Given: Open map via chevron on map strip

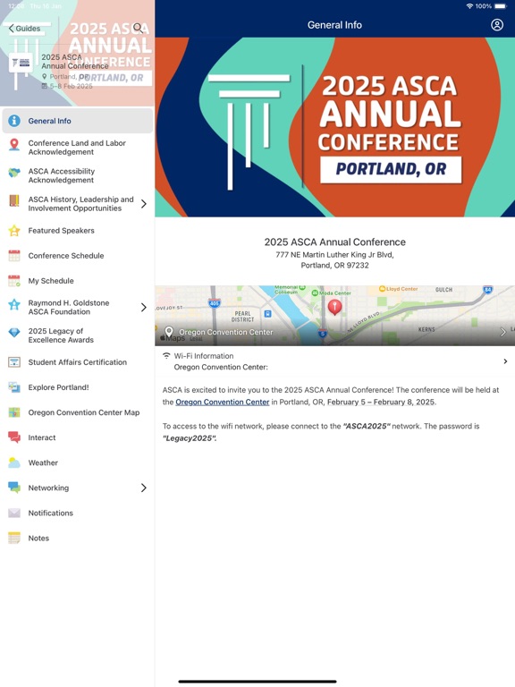Looking at the screenshot, I should click(502, 332).
